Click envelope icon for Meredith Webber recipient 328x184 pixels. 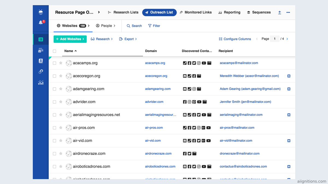pos(289,76)
